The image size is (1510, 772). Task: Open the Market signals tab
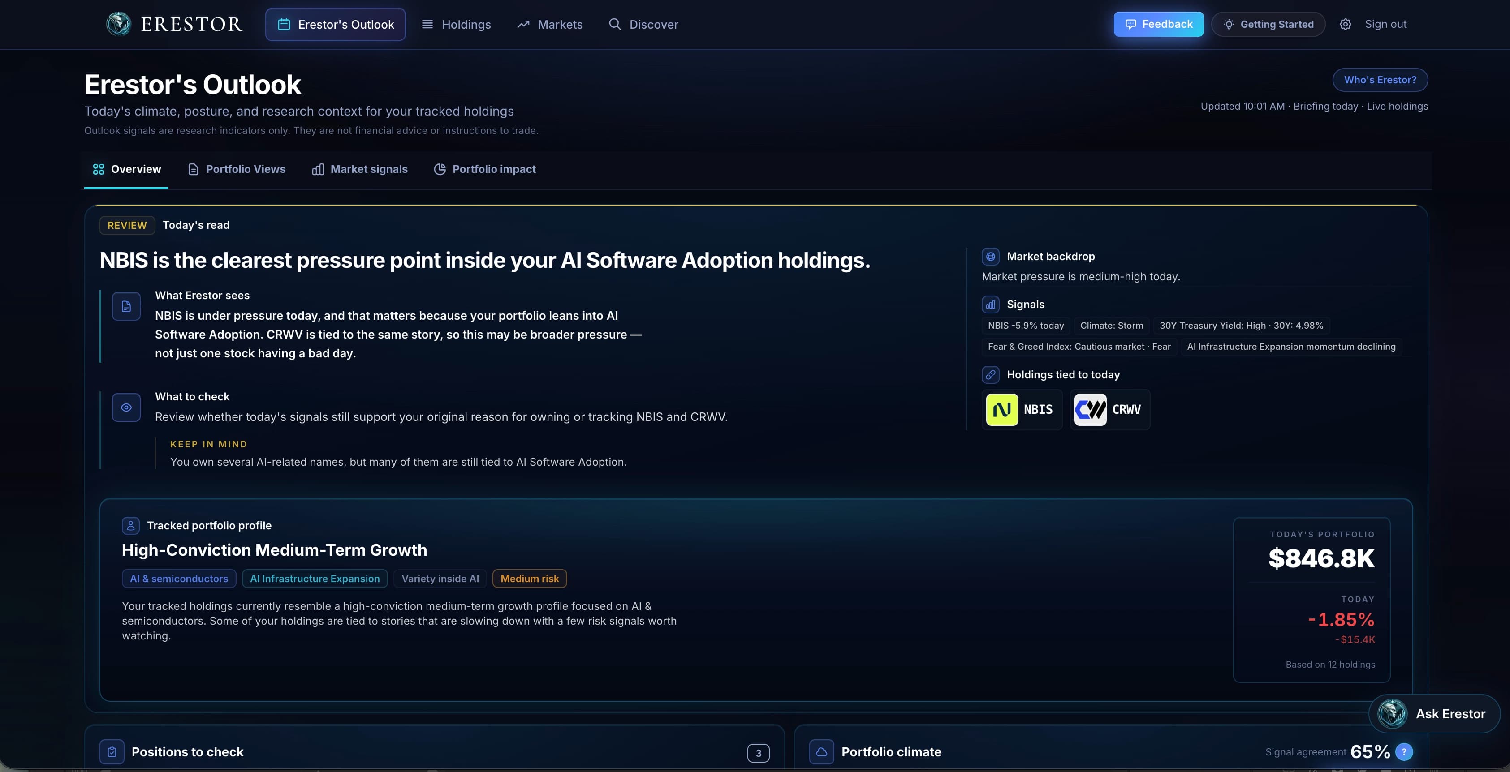(360, 169)
